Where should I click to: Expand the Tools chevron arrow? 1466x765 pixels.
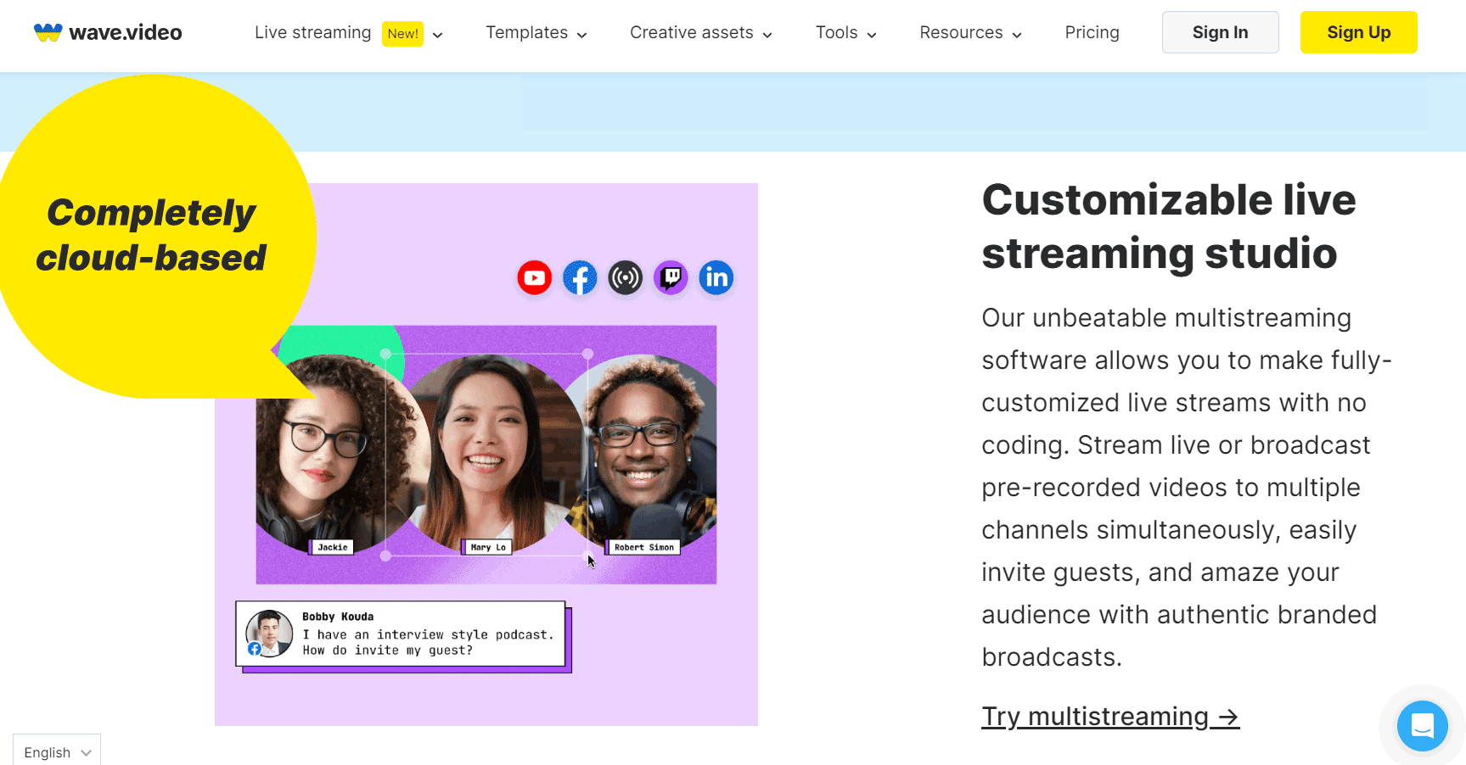[872, 35]
